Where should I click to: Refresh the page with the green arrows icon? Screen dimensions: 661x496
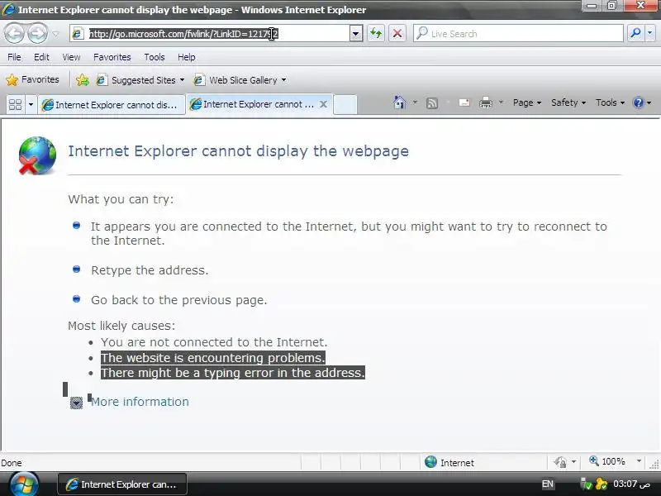pyautogui.click(x=376, y=33)
